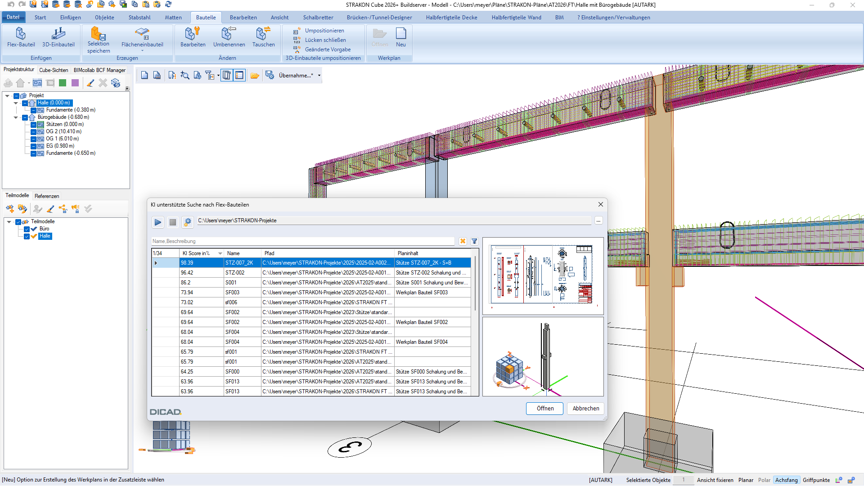
Task: Click the paintbrush icon in Projektstruktur toolbar
Action: click(x=90, y=83)
